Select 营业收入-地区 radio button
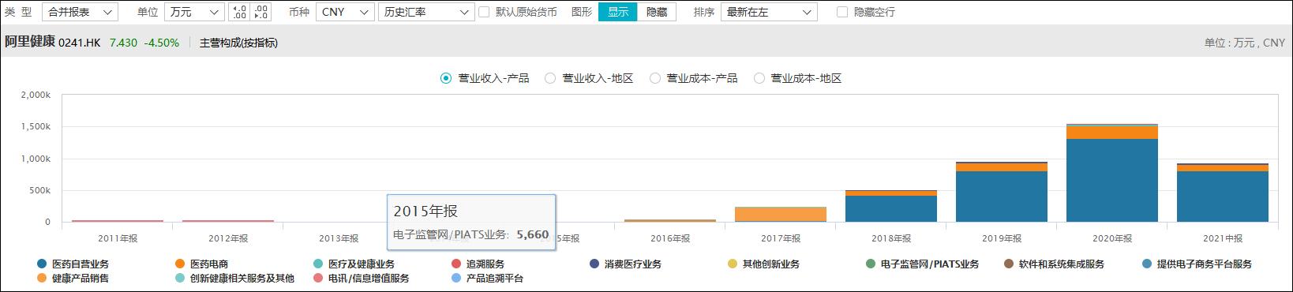The image size is (1293, 292). (x=550, y=78)
